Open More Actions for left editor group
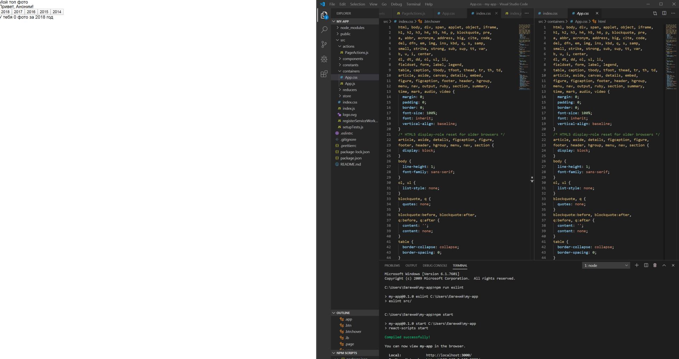 [527, 13]
